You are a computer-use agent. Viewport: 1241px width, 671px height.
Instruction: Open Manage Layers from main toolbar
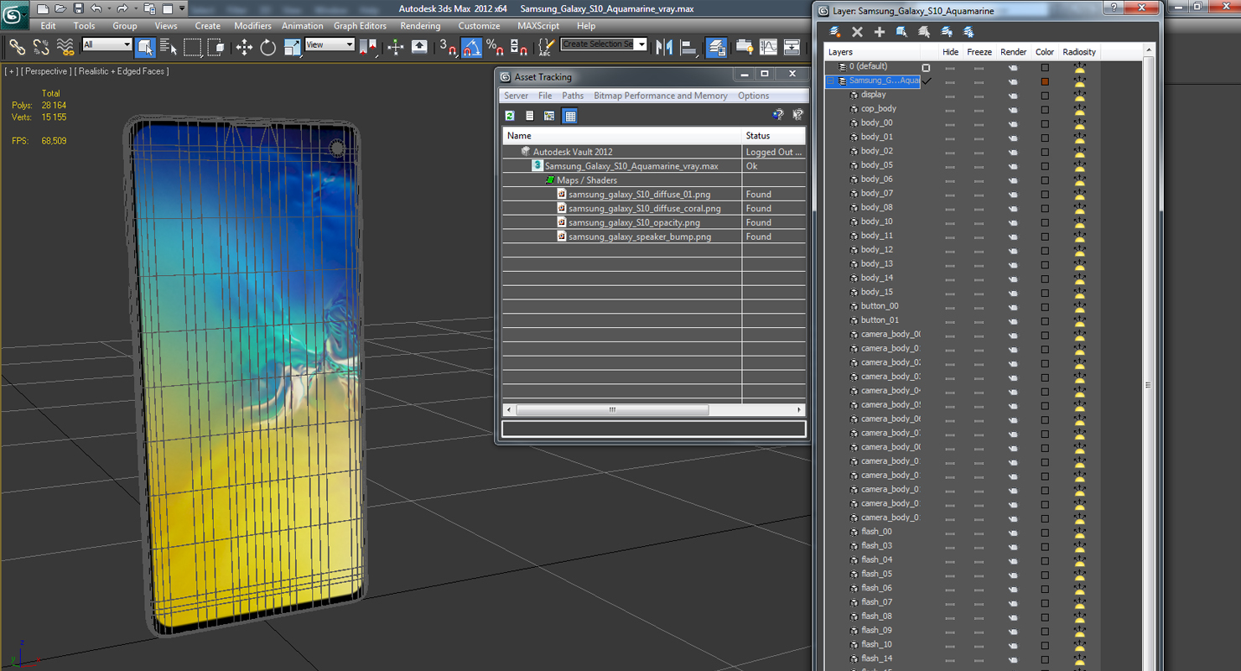(716, 47)
